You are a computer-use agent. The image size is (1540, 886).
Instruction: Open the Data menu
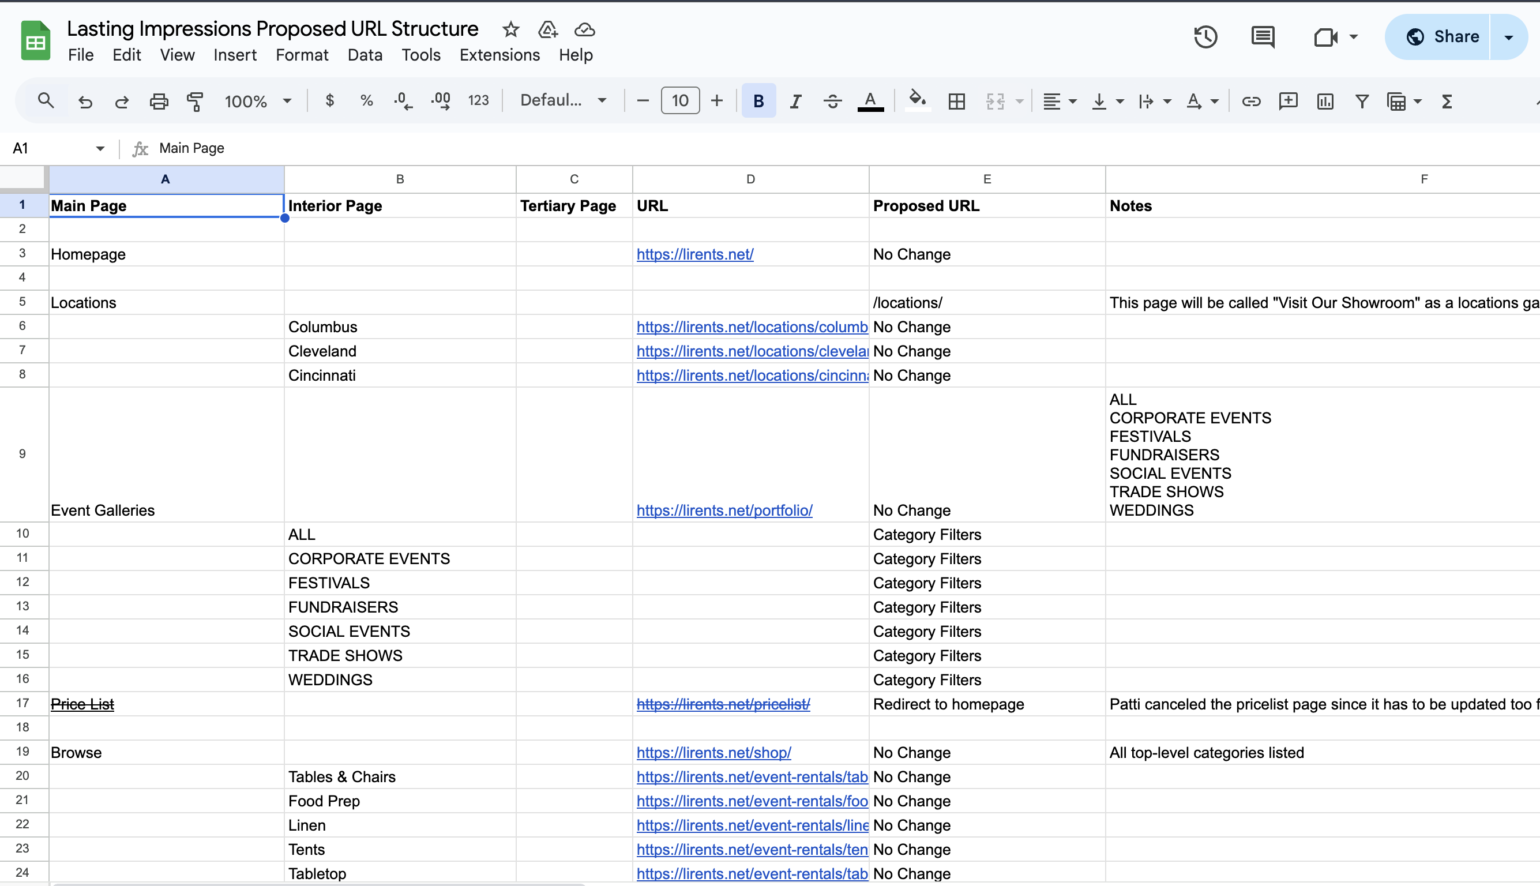coord(365,55)
